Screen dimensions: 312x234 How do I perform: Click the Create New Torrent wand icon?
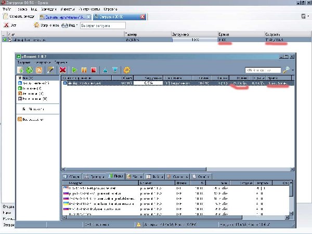pos(51,70)
